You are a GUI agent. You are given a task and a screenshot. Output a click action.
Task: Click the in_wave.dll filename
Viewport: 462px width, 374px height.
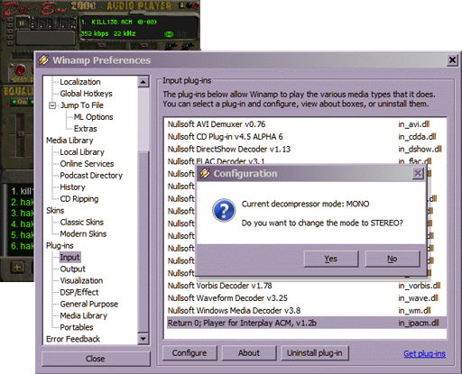click(x=418, y=298)
